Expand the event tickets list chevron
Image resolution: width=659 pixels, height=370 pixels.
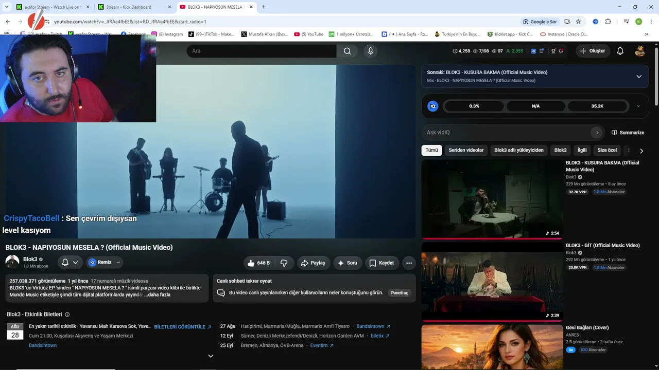click(211, 356)
